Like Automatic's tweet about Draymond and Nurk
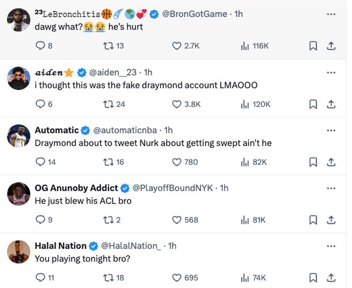352x288 pixels. click(177, 162)
